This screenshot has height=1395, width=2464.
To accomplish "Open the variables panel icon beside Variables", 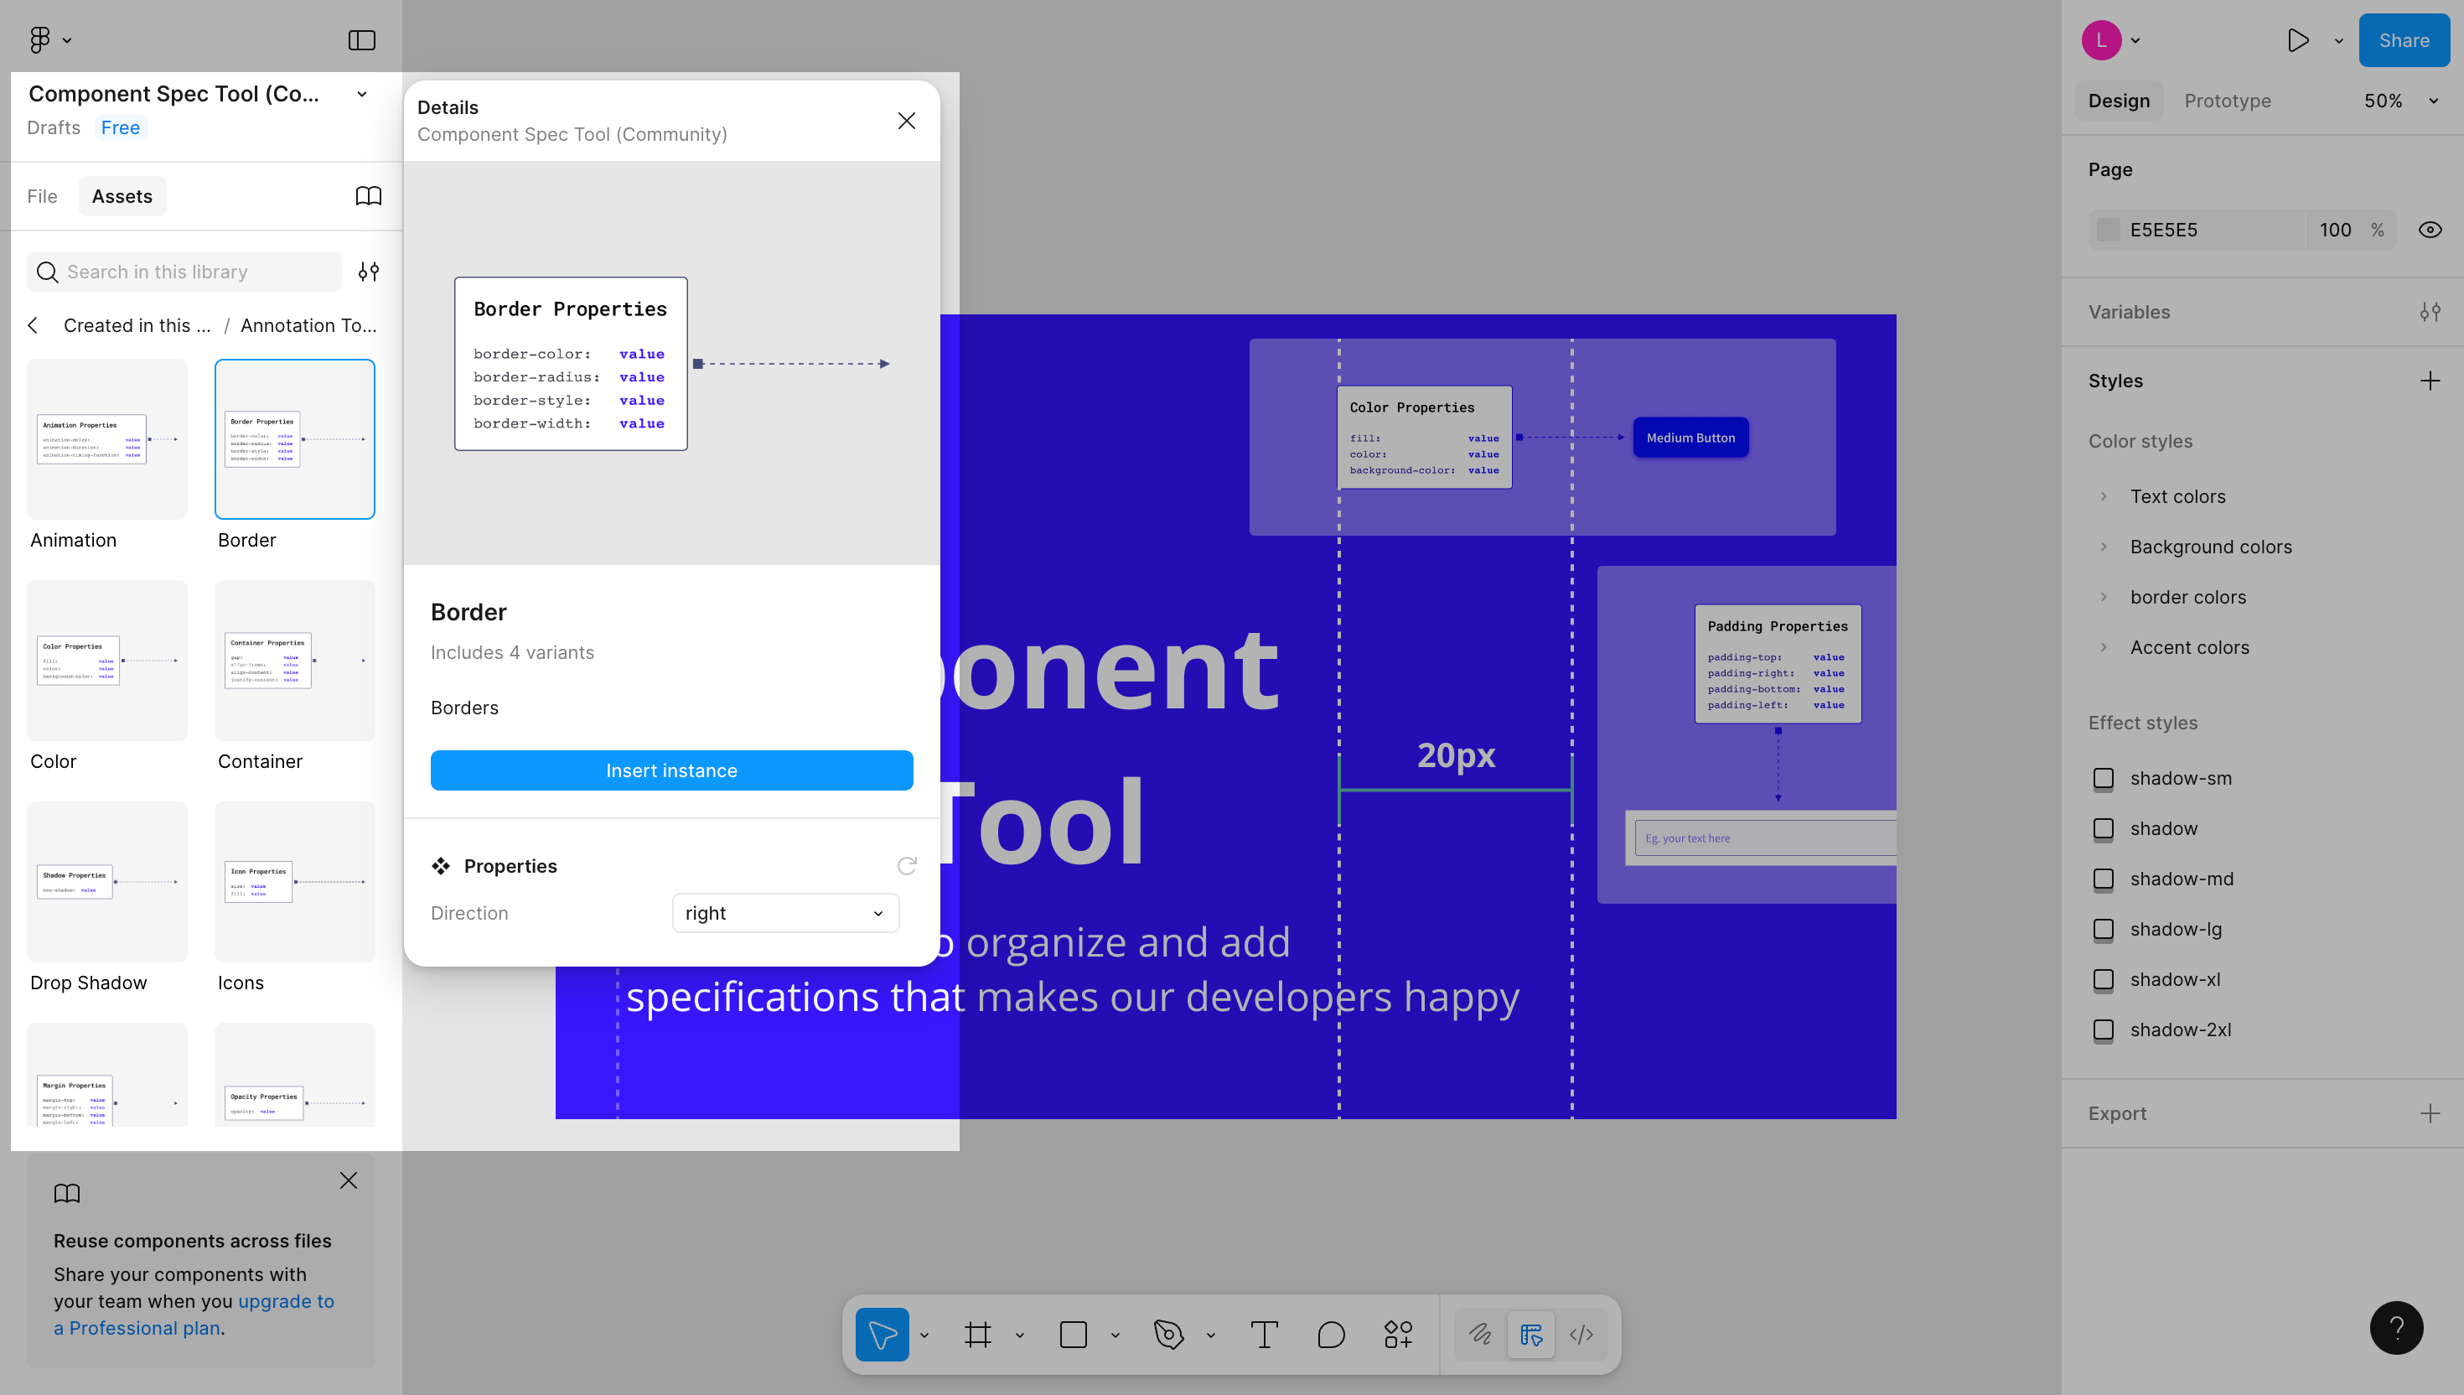I will tap(2430, 311).
